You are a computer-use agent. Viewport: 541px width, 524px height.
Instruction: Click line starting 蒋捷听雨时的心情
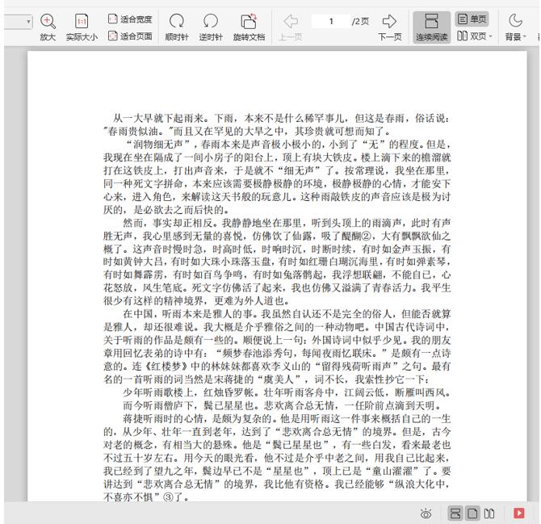pos(287,419)
